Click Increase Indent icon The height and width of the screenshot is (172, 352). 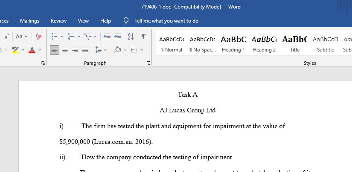[x=117, y=37]
